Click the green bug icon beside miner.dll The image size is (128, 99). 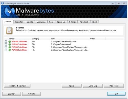point(10,44)
